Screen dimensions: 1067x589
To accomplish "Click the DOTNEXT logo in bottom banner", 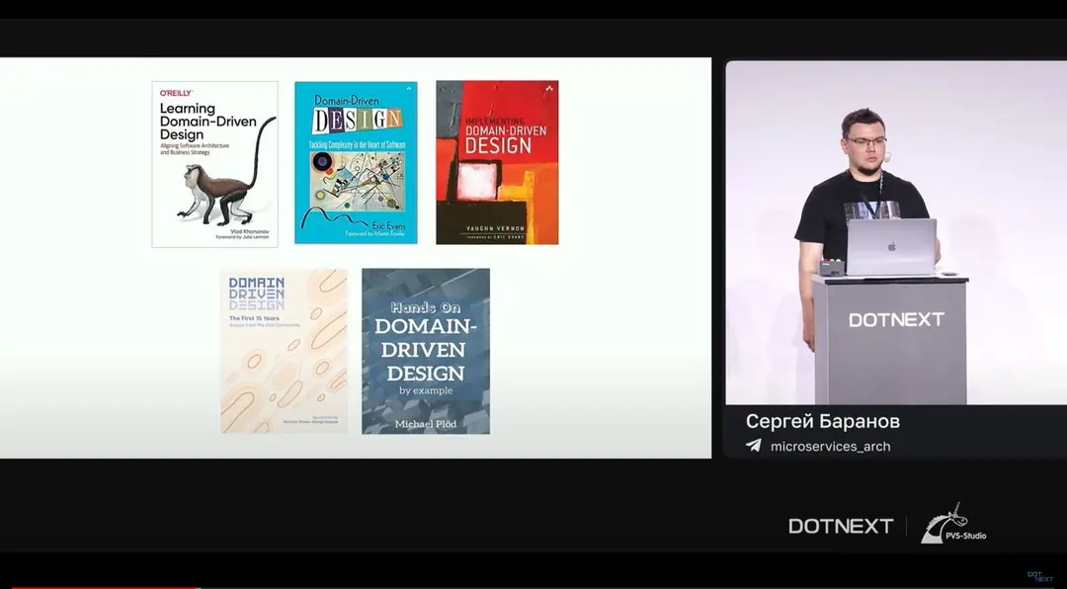I will 841,527.
